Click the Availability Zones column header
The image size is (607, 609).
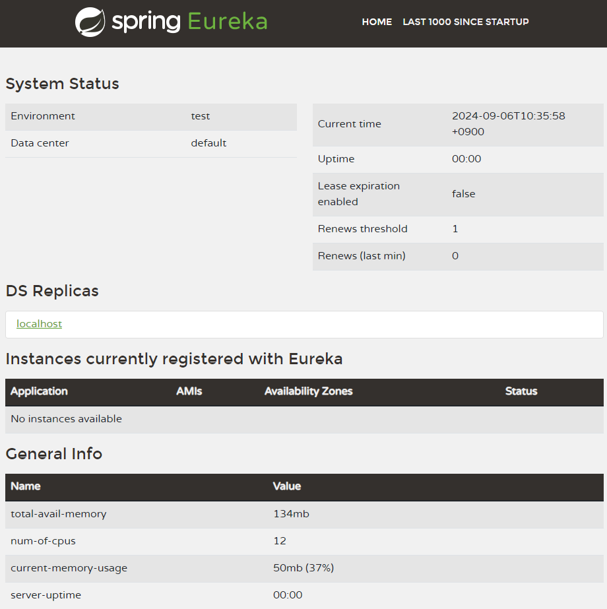[308, 391]
